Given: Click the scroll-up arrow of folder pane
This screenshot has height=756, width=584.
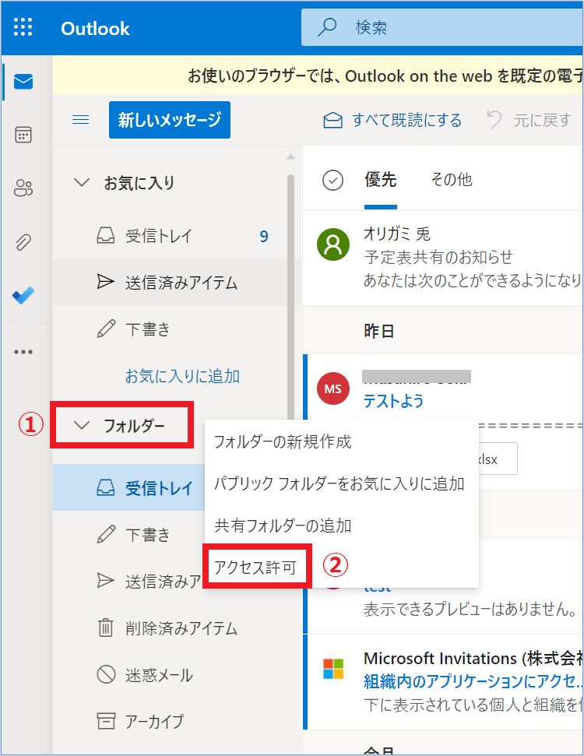Looking at the screenshot, I should pos(290,157).
